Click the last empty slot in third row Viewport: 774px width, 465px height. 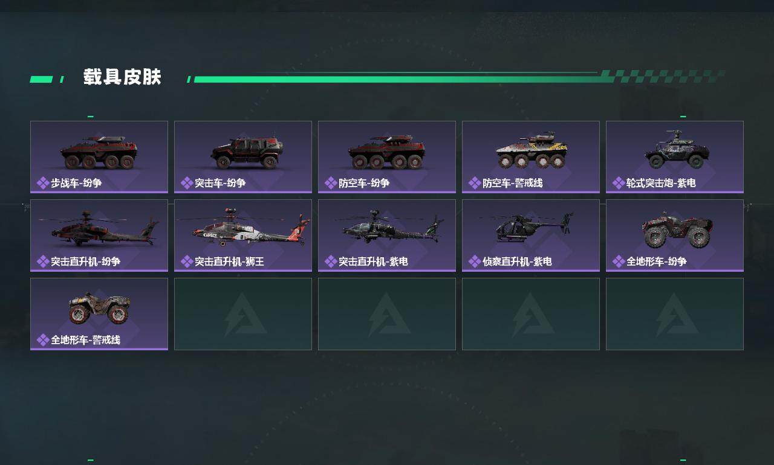point(675,314)
